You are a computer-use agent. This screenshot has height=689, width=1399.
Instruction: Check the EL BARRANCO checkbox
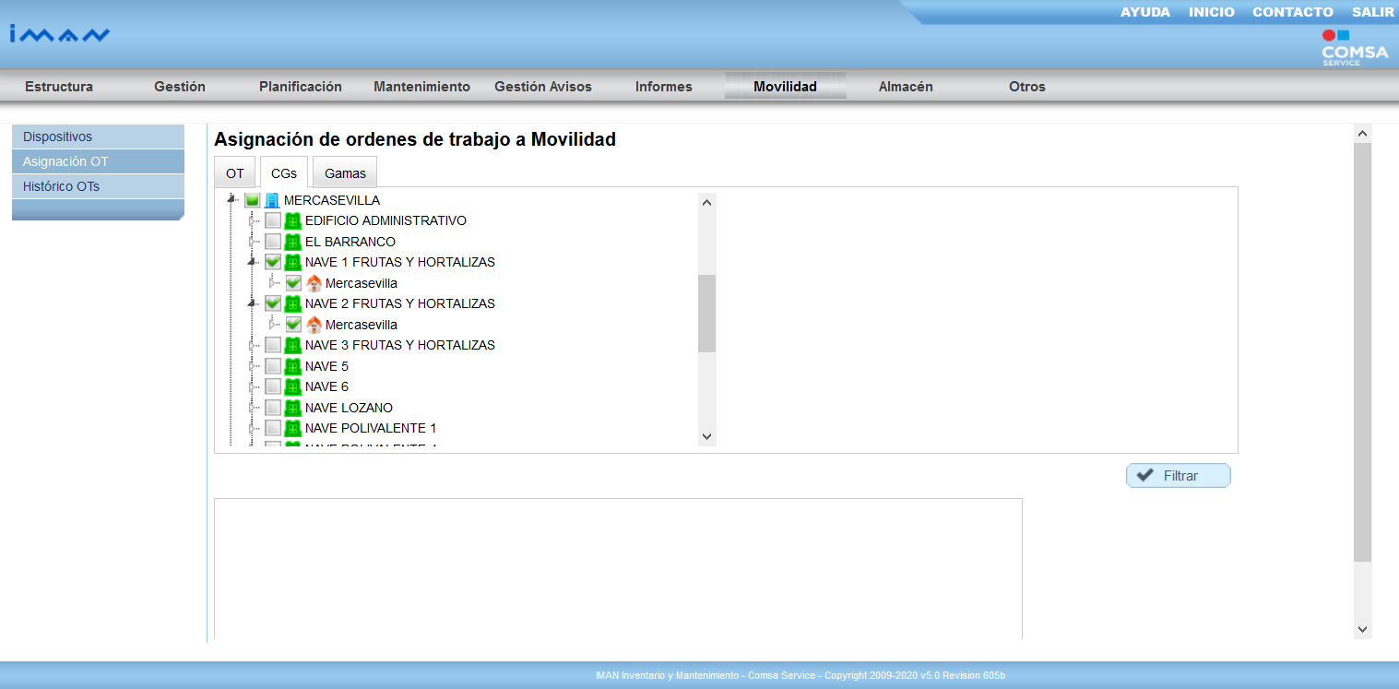(273, 242)
